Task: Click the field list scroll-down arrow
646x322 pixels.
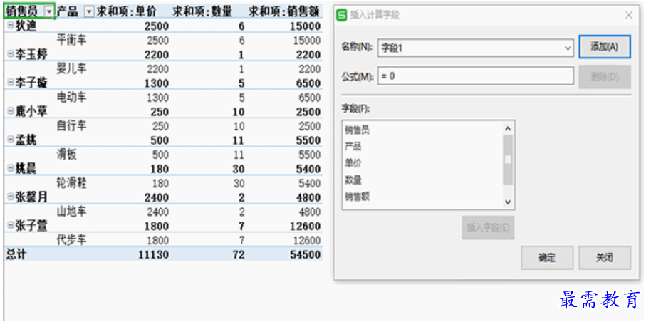Action: 508,202
